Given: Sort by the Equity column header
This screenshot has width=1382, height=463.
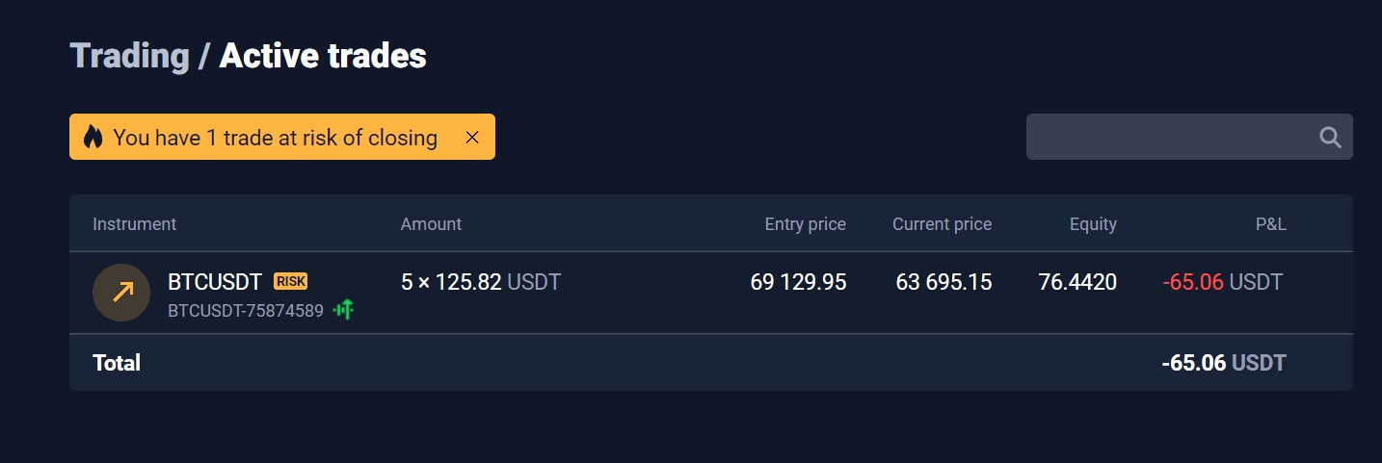Looking at the screenshot, I should [x=1093, y=224].
